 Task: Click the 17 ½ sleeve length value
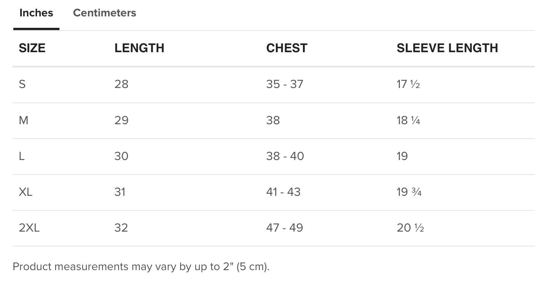pyautogui.click(x=408, y=84)
